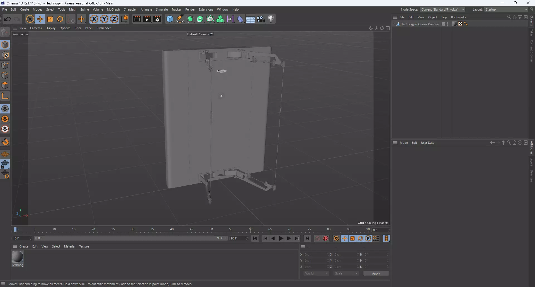Screen dimensions: 535x287
Task: Toggle Locked Workplane icon
Action: (5, 164)
